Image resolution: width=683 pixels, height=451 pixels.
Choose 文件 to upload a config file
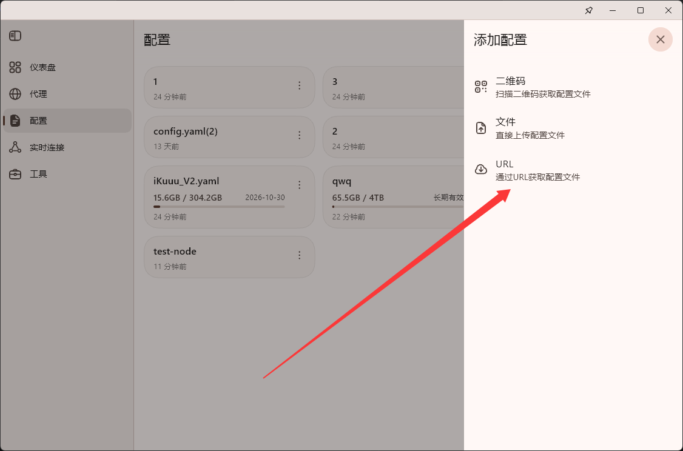[573, 128]
